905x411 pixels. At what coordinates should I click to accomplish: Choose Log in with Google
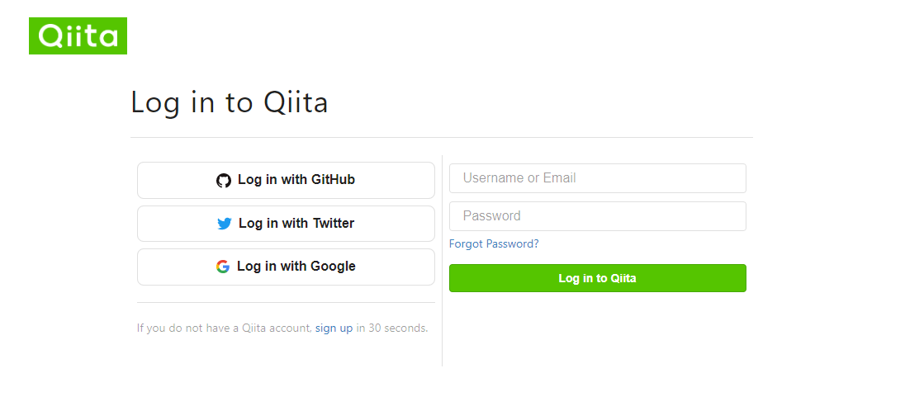point(286,267)
